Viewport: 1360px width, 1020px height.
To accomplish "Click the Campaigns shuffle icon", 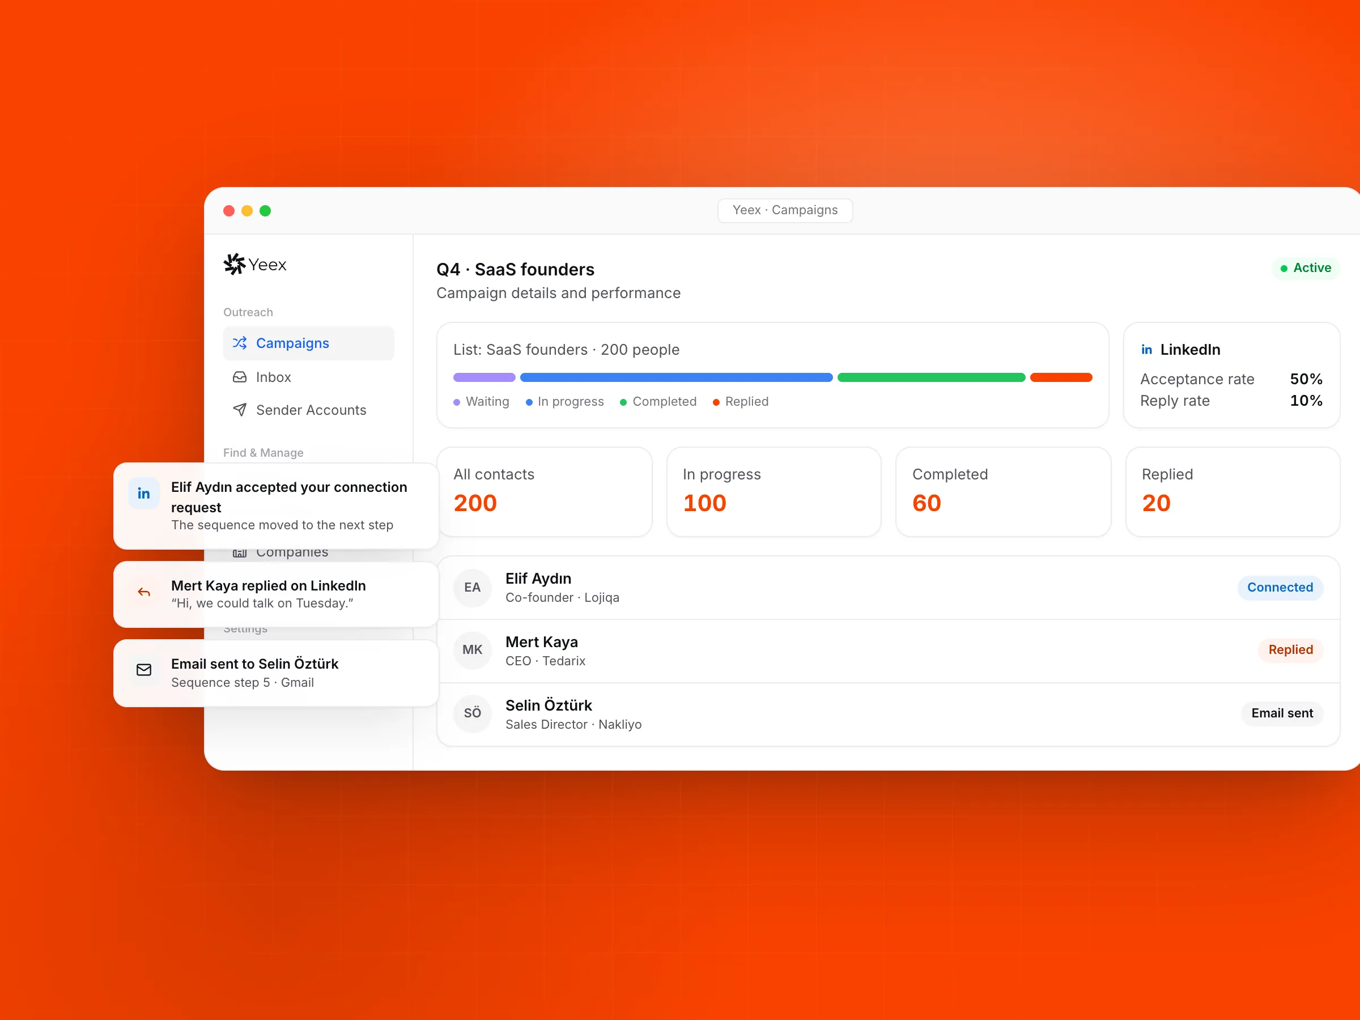I will (240, 343).
